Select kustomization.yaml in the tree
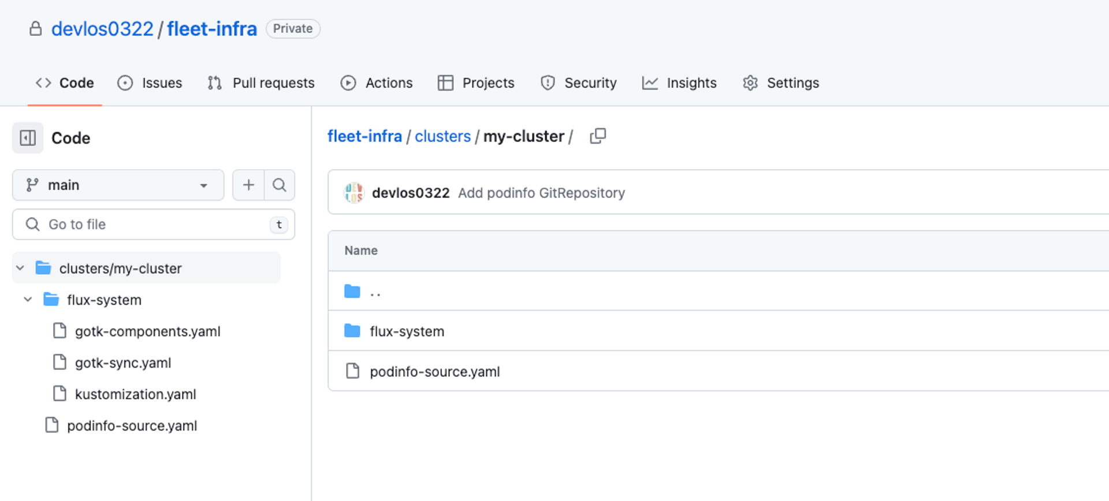 (136, 394)
